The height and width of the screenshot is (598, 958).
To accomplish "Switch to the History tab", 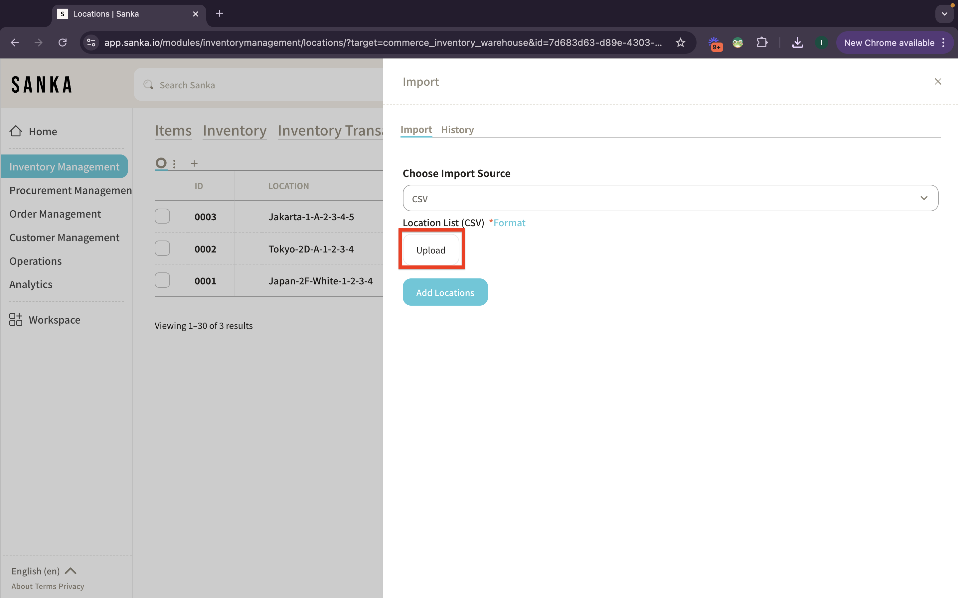I will pos(457,130).
